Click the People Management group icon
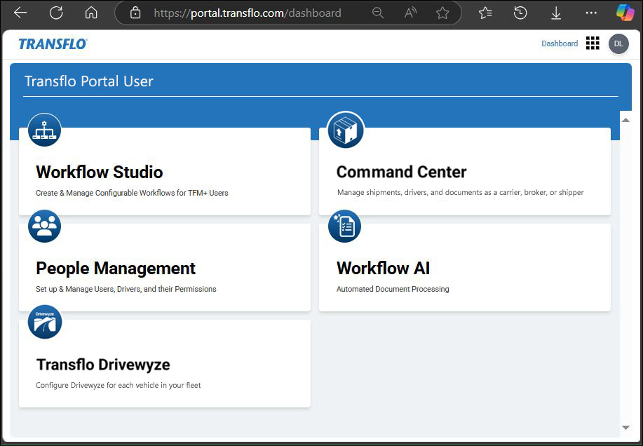 click(x=44, y=226)
